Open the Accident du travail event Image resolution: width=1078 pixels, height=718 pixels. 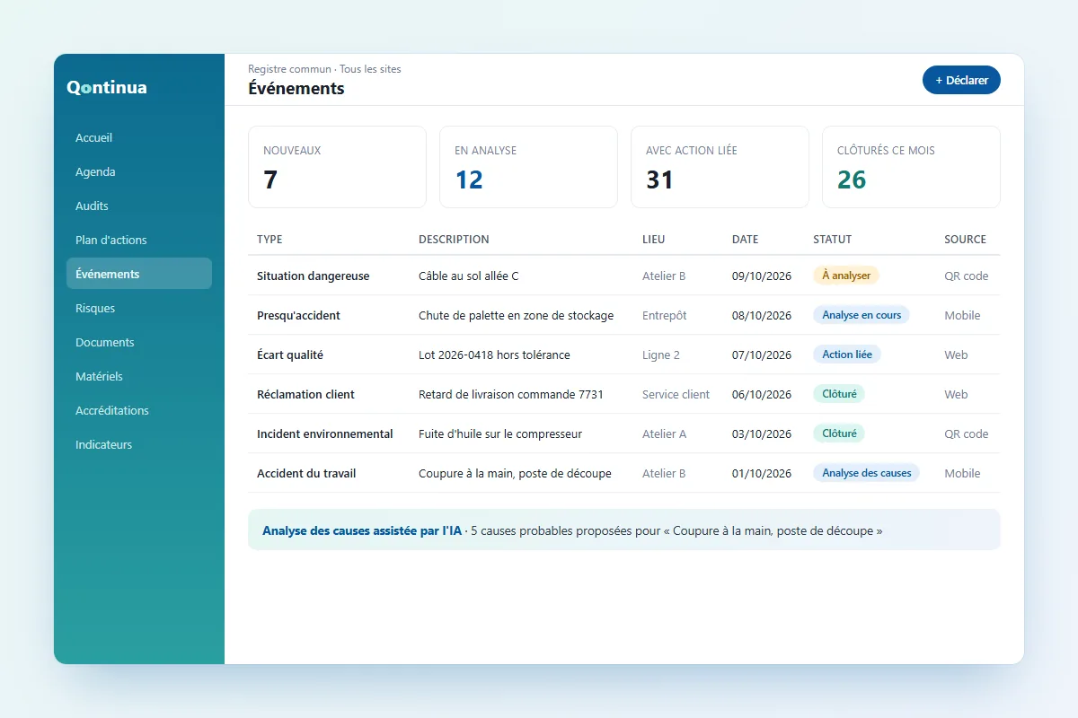pos(623,473)
